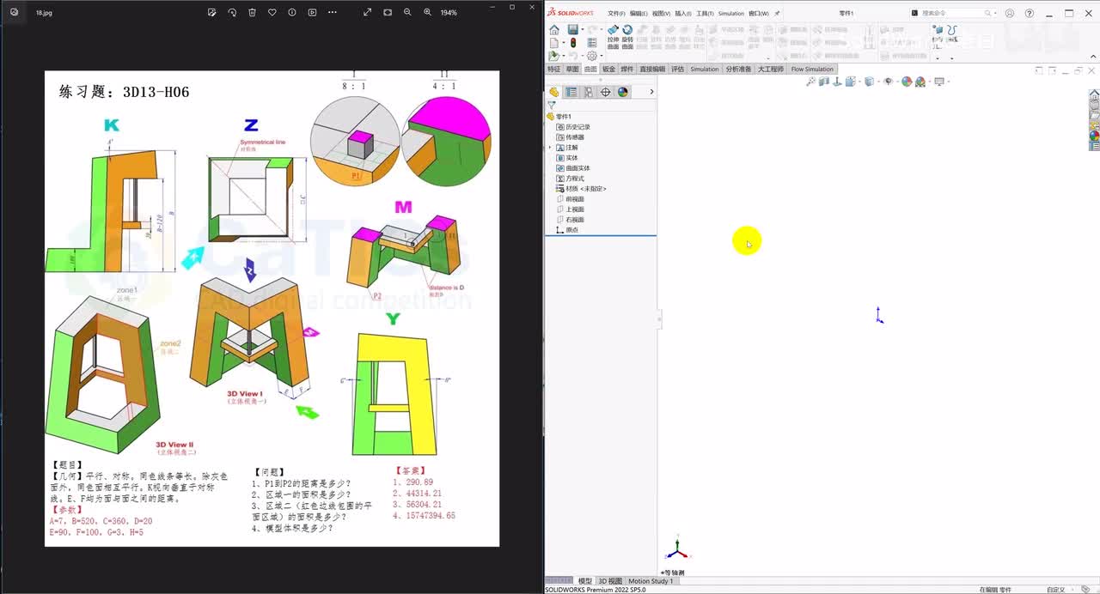The image size is (1100, 594).
Task: Expand more manager tabs chevron
Action: coord(651,92)
